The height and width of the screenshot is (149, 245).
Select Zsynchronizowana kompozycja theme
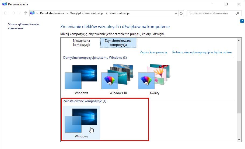pyautogui.click(x=118, y=43)
